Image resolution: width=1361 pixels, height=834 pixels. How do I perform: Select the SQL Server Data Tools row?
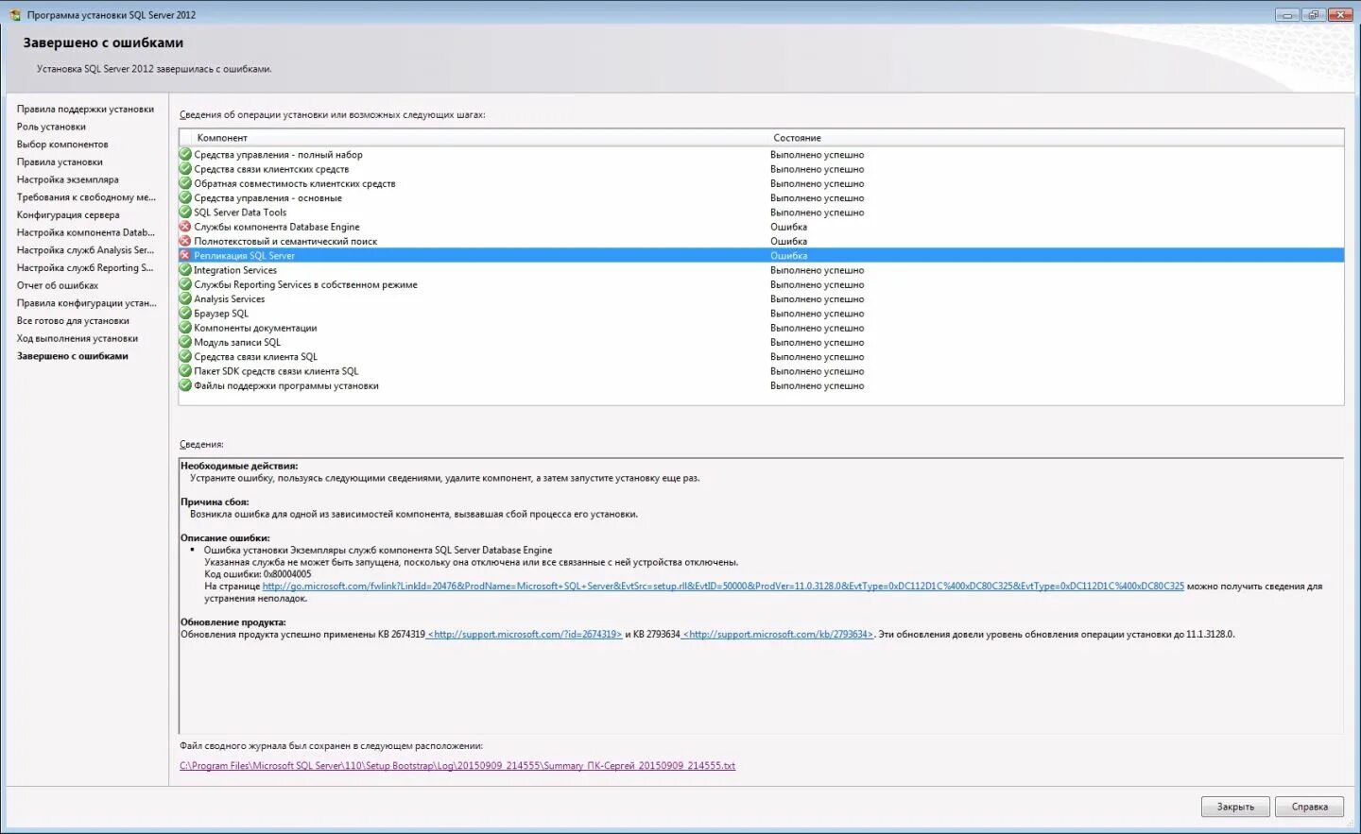click(761, 213)
